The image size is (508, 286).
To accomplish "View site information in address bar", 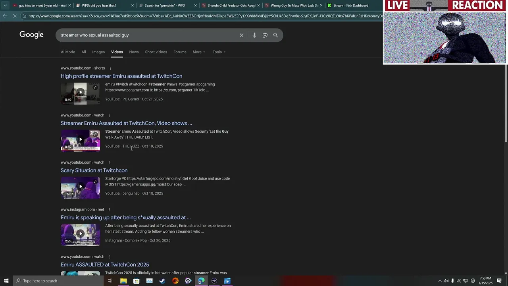I will [24, 16].
